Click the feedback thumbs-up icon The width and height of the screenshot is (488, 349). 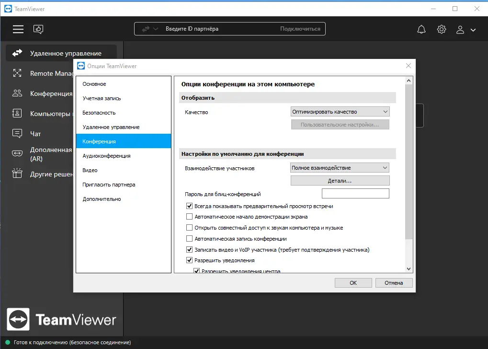pyautogui.click(x=38, y=29)
